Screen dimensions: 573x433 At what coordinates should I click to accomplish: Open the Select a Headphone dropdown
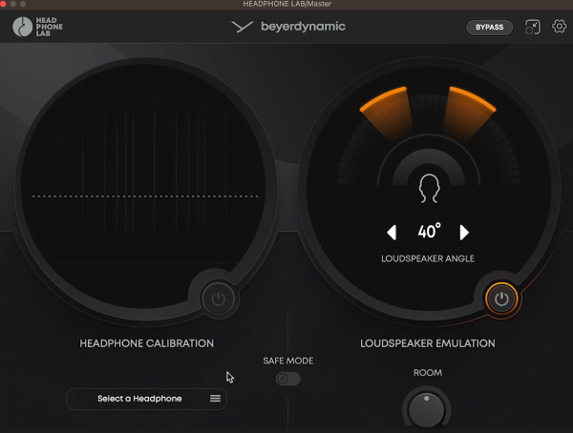(x=146, y=399)
